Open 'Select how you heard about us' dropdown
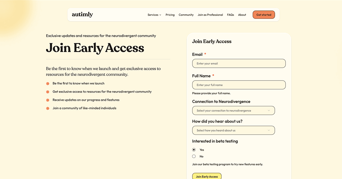Viewport: 342px width, 179px height. tap(230, 130)
